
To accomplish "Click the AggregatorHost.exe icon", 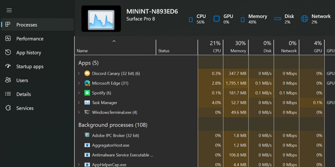I will (87, 145).
